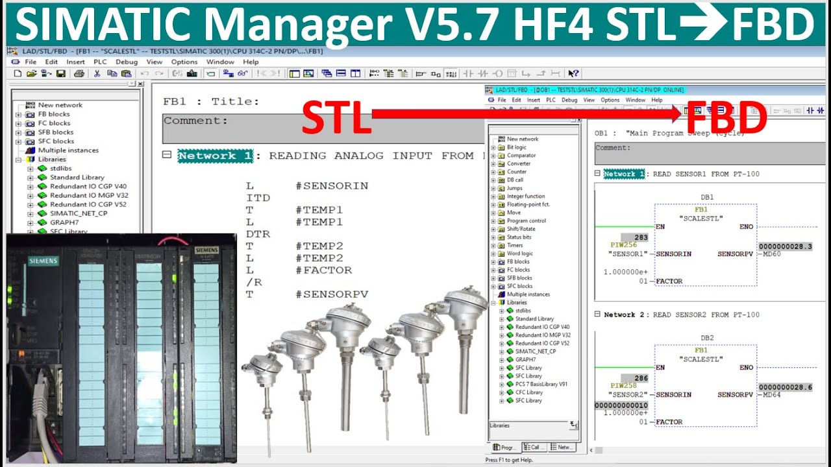Click the #SENSORPV operand in STL code
This screenshot has height=467, width=831.
(x=332, y=294)
